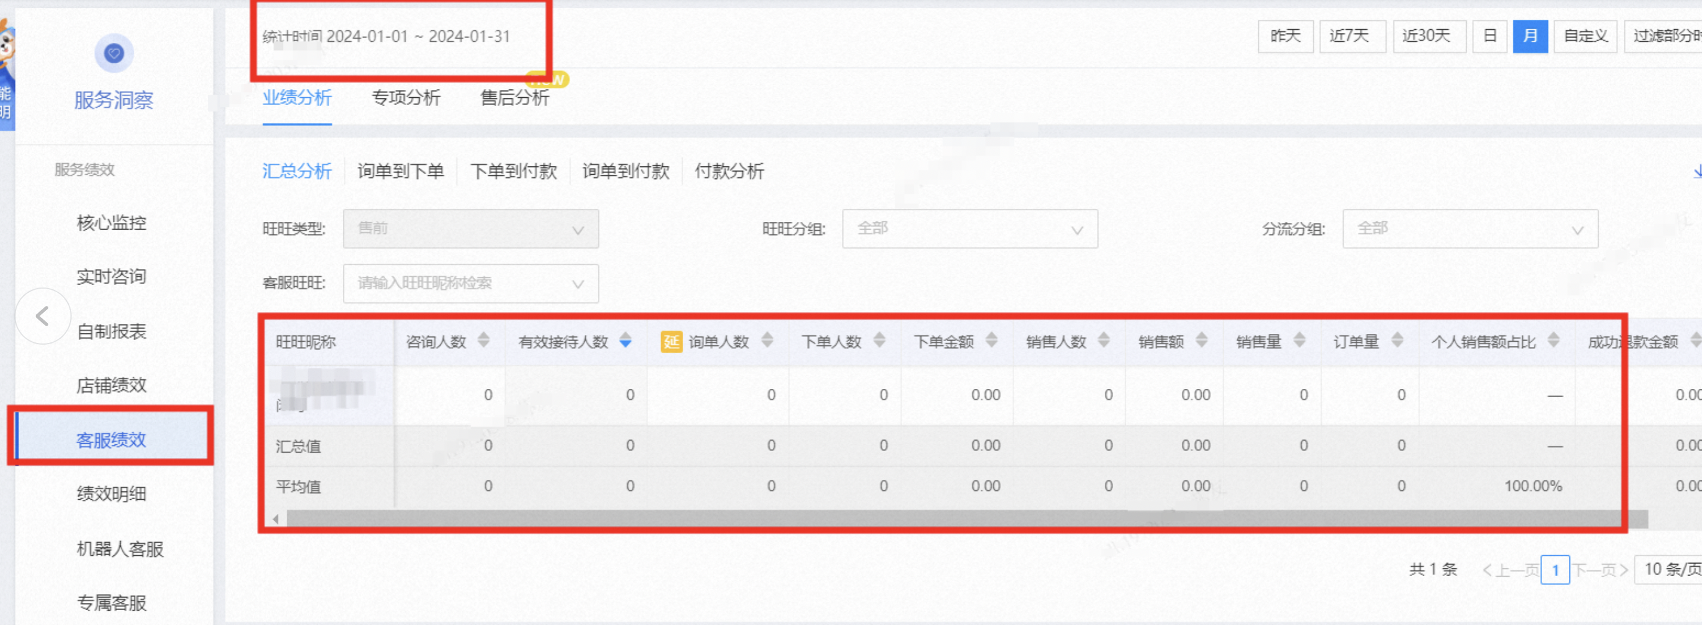Open 店铺绩效 in sidebar
1702x625 pixels.
tap(111, 385)
